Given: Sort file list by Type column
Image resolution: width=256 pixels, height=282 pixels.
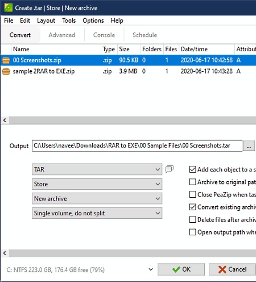Looking at the screenshot, I should (x=109, y=49).
